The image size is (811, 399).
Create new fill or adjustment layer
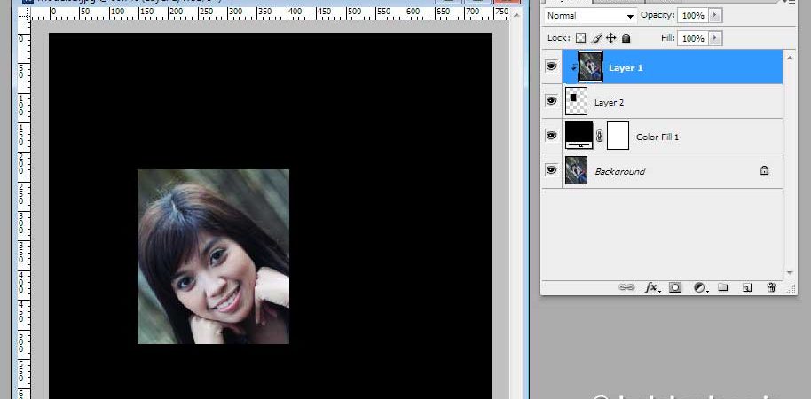pos(700,287)
